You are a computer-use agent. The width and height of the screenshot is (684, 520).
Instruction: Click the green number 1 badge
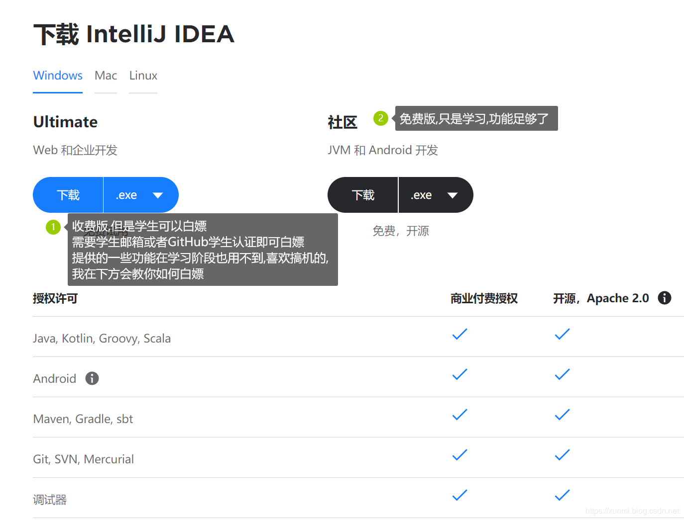coord(53,227)
